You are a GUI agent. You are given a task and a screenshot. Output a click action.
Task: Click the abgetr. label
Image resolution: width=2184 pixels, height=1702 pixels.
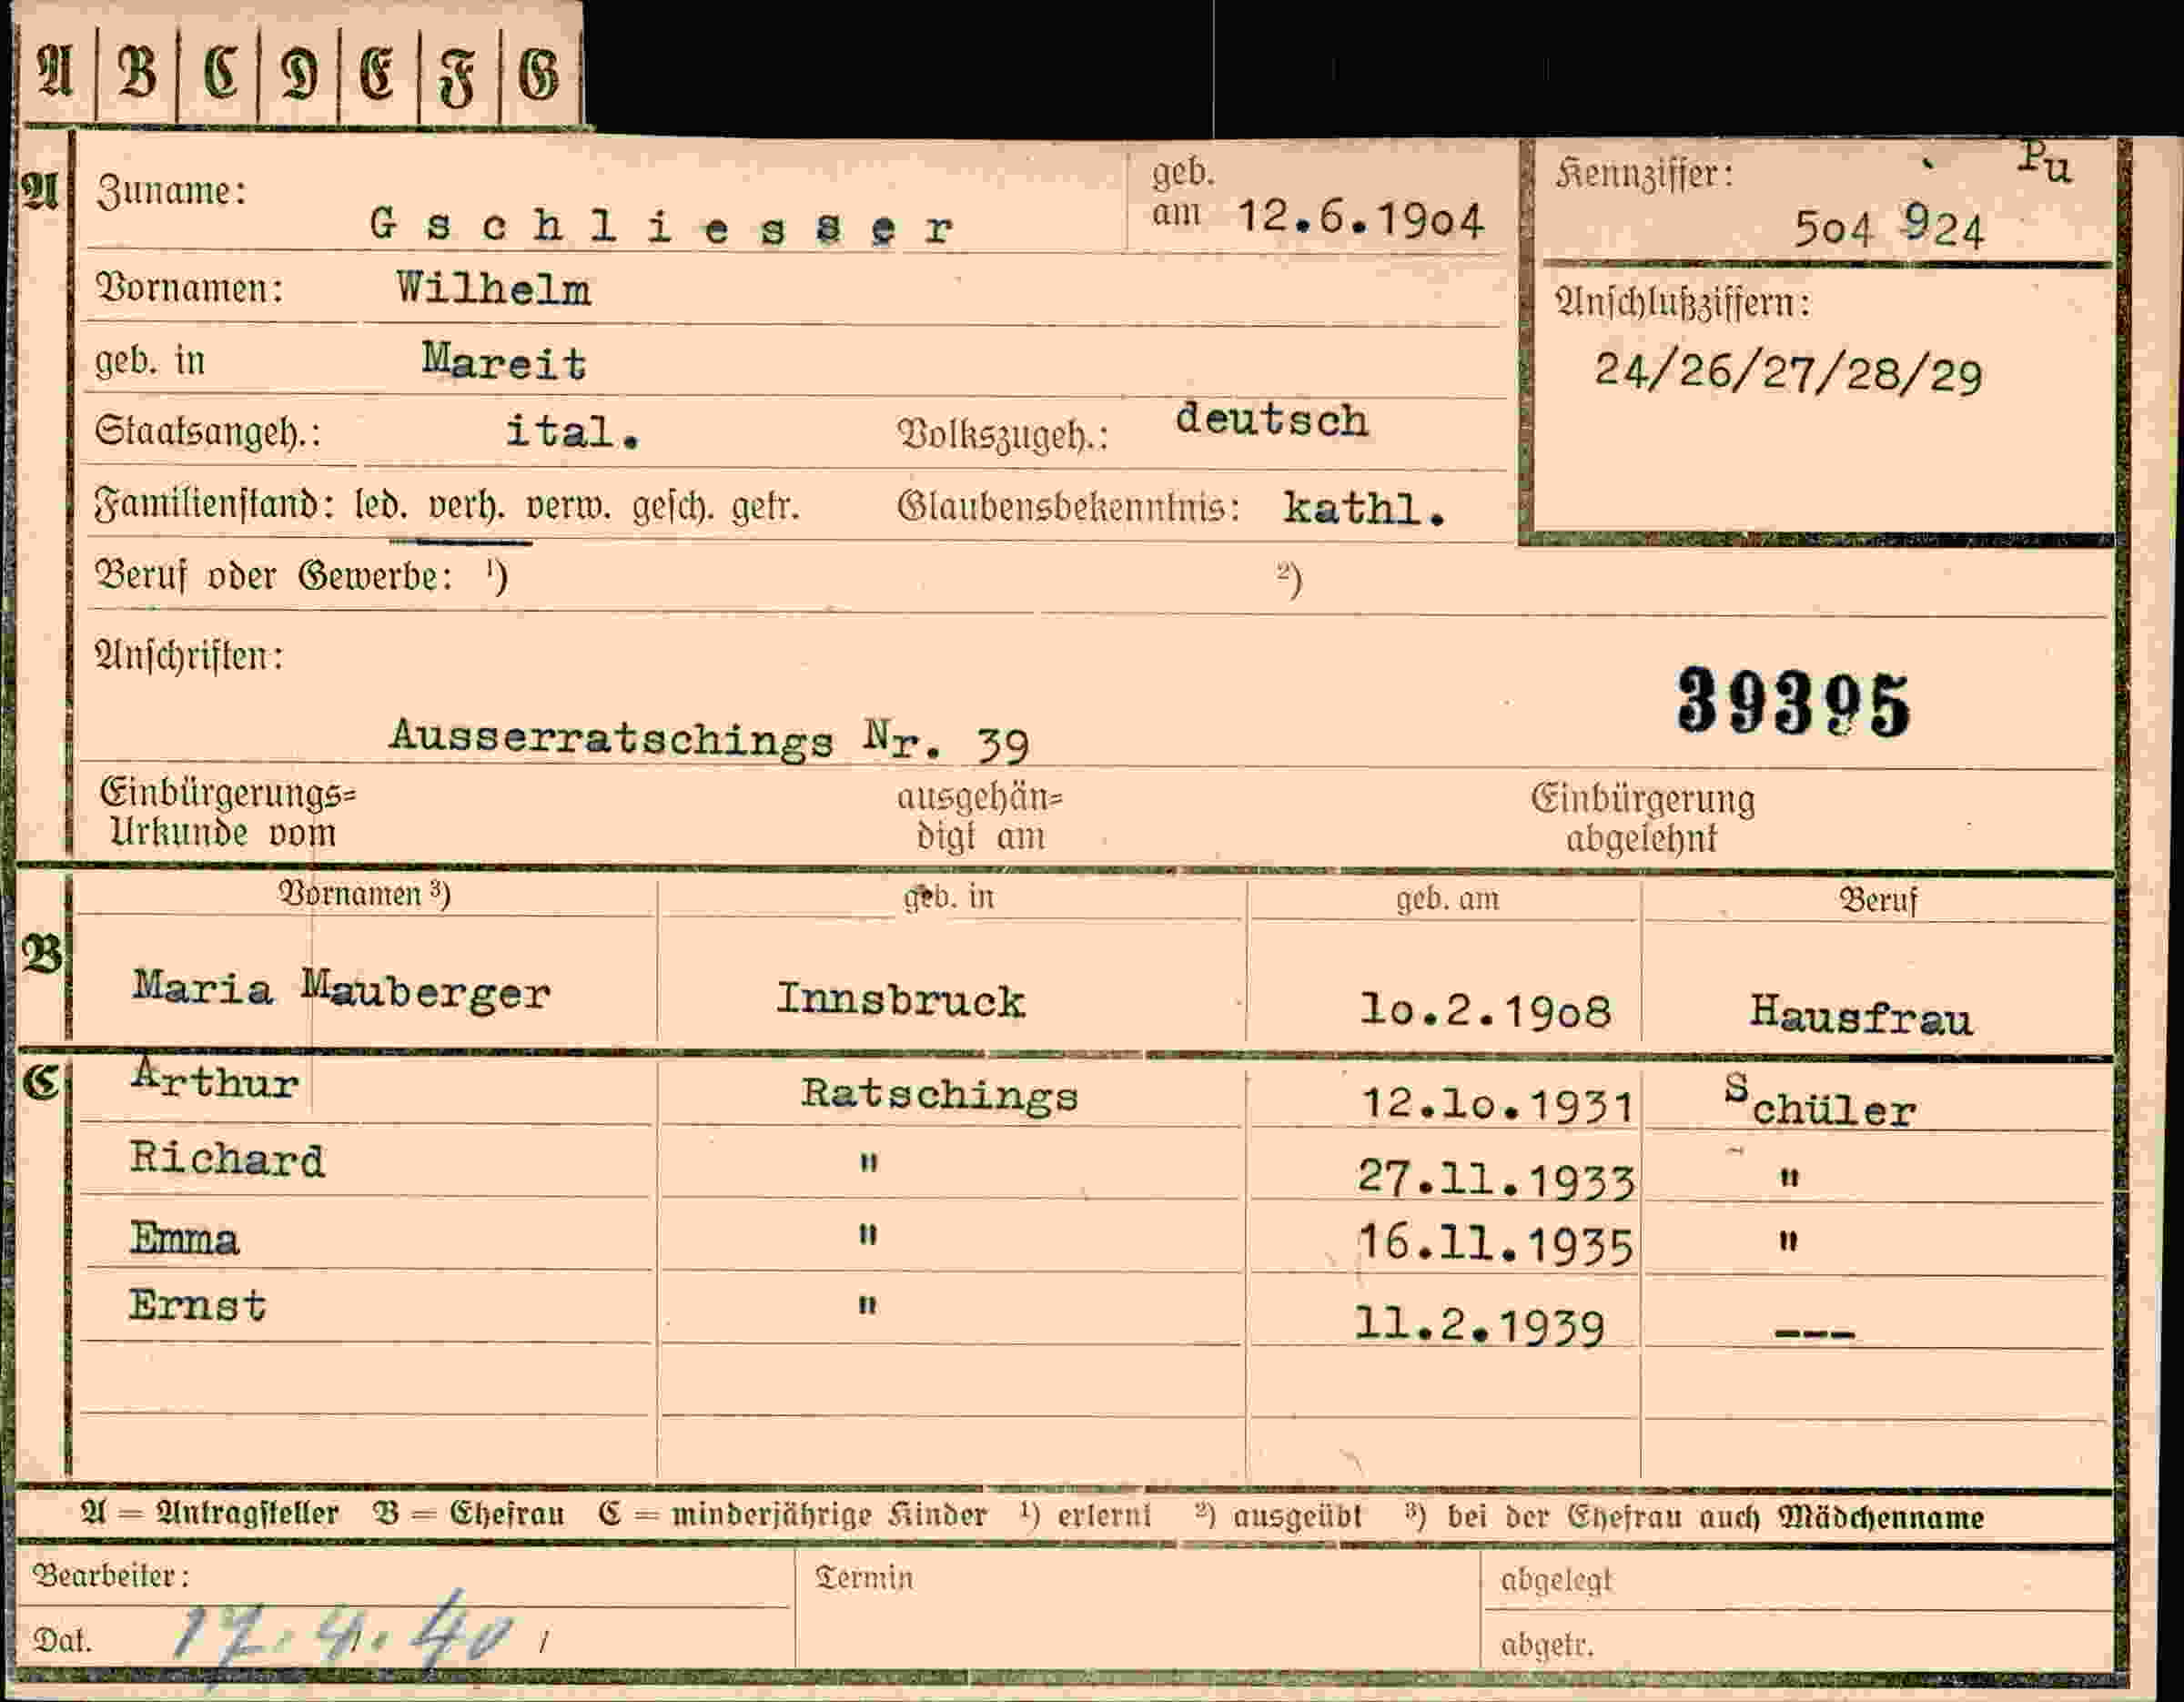1546,1646
